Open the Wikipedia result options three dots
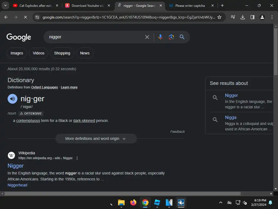The width and height of the screenshot is (278, 209). click(77, 158)
